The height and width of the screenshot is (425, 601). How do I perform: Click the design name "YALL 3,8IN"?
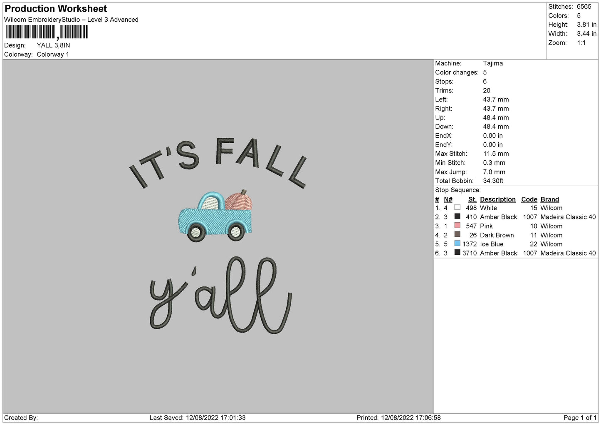coord(53,45)
